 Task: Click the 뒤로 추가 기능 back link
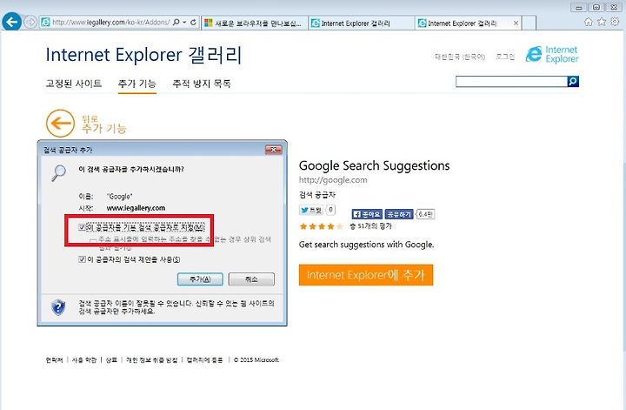(103, 124)
